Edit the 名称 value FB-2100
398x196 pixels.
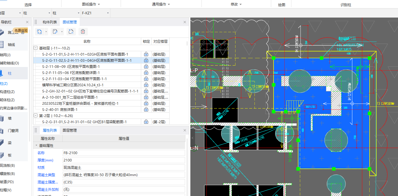click(x=124, y=153)
